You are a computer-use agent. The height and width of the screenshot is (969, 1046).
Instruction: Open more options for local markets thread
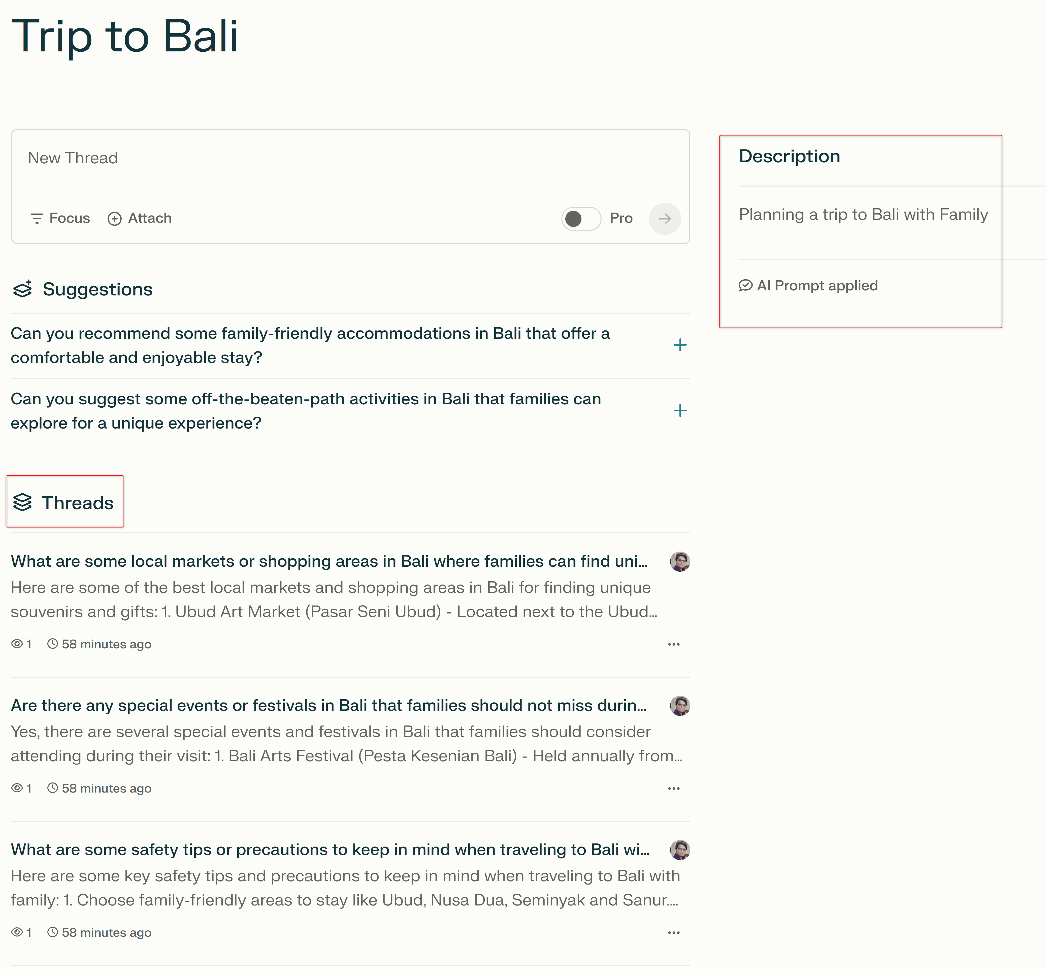coord(673,644)
